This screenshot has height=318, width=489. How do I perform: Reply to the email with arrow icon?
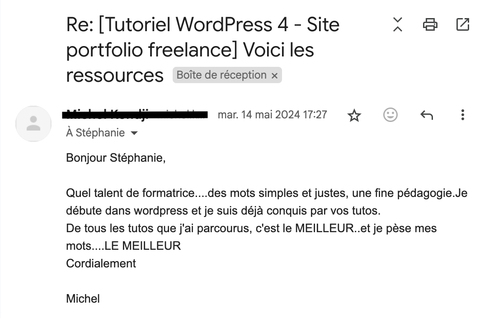click(427, 115)
